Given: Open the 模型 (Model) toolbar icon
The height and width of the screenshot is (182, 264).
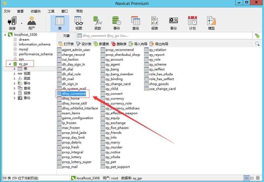Looking at the screenshot, I should coord(211,23).
